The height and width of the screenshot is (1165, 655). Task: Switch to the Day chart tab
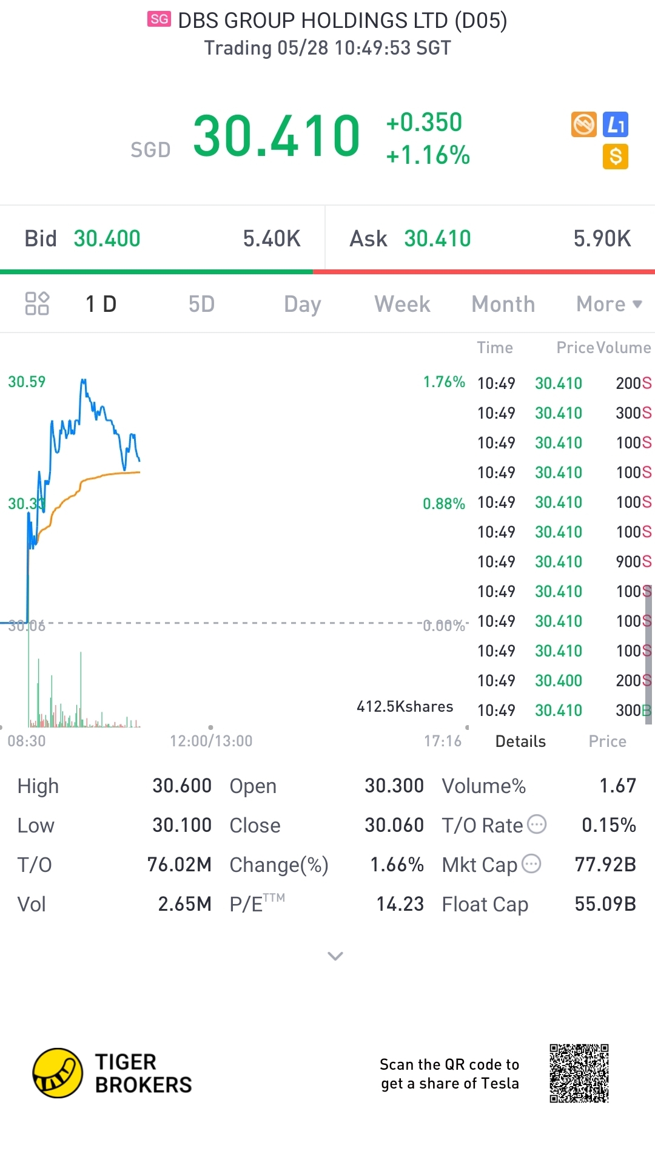tap(303, 304)
